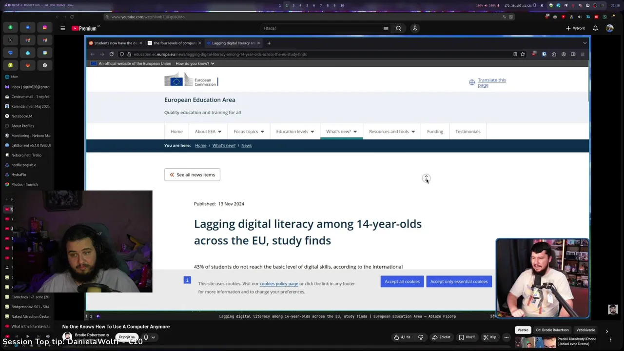
Task: Select the 'Inbox | tigrik626@proton' sidebar tab
Action: pyautogui.click(x=27, y=87)
